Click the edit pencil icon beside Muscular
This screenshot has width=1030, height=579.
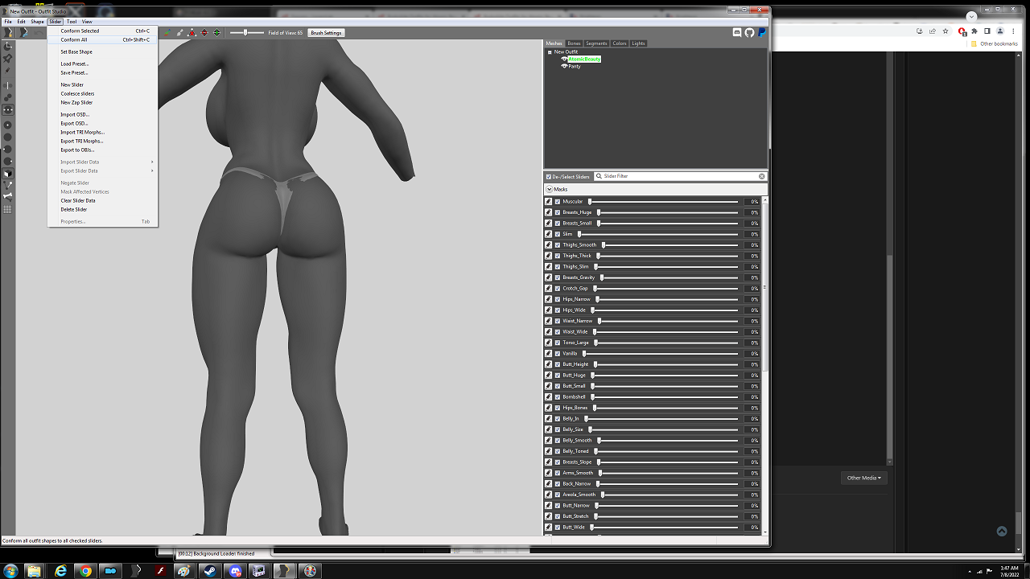click(549, 202)
